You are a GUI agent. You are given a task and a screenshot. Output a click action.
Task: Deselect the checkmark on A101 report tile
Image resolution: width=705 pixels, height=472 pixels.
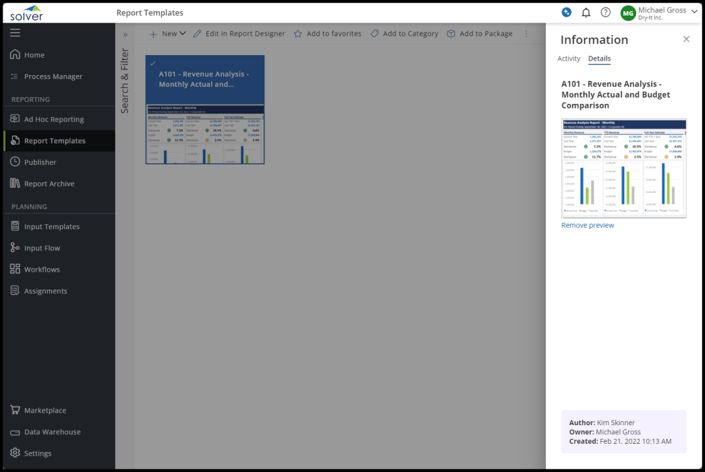153,63
